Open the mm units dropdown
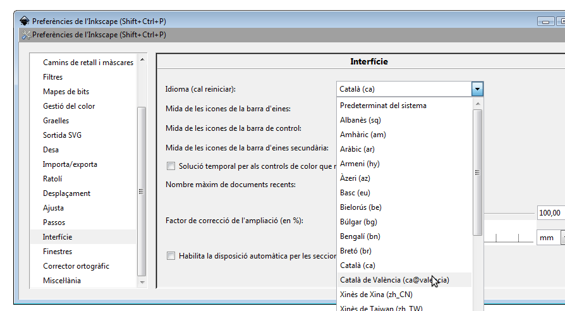Viewport: 565px width, 311px height. (x=550, y=238)
